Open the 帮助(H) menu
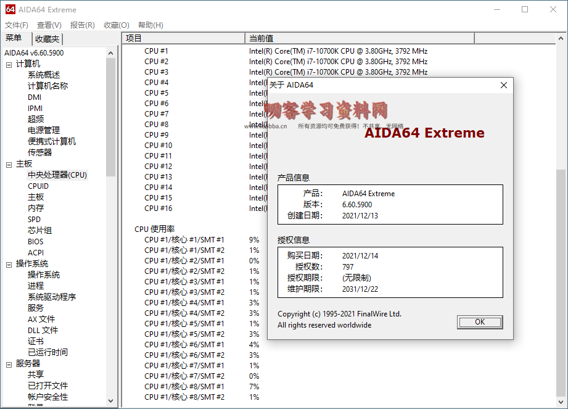Image resolution: width=568 pixels, height=409 pixels. click(150, 25)
